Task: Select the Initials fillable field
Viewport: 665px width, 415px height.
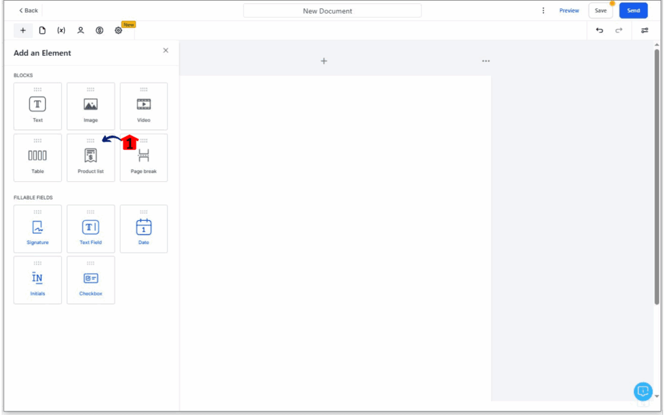Action: (x=37, y=280)
